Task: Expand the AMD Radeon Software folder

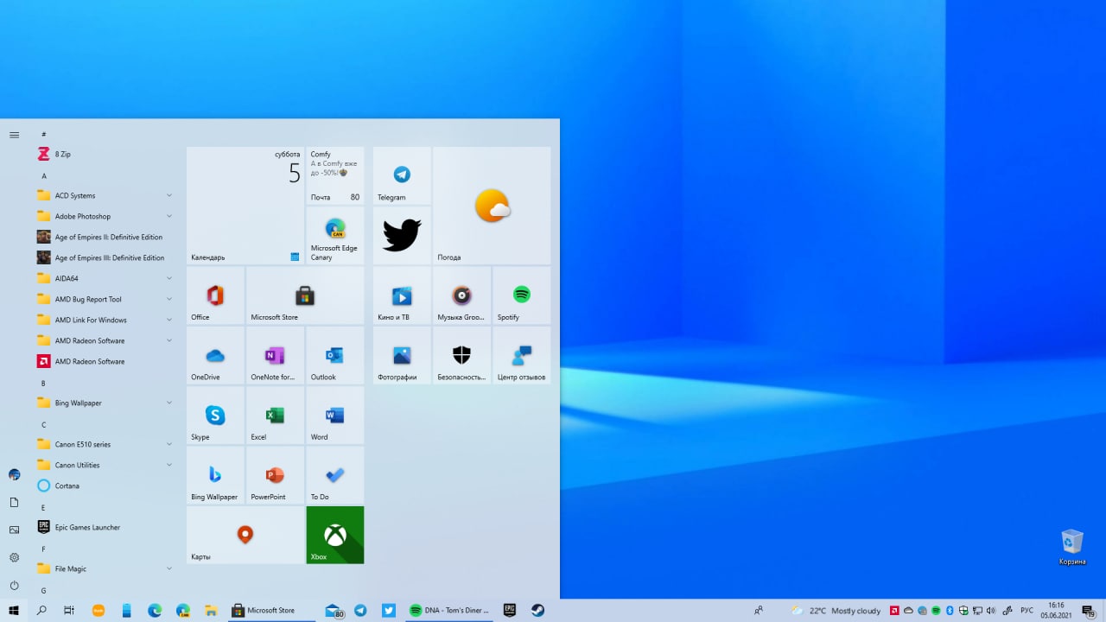Action: [105, 340]
